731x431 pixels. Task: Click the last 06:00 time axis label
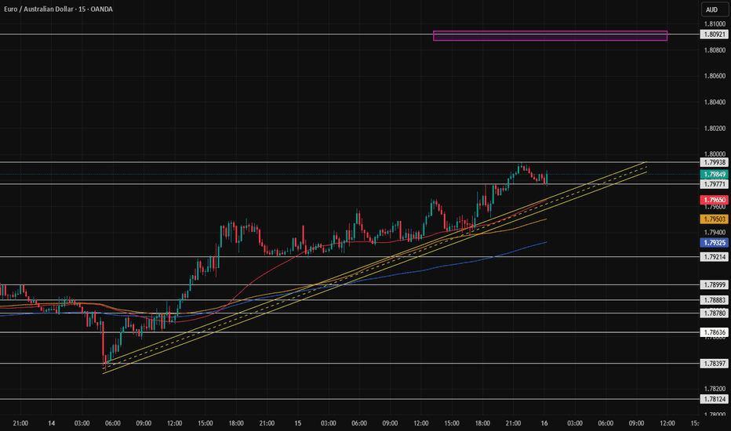606,423
